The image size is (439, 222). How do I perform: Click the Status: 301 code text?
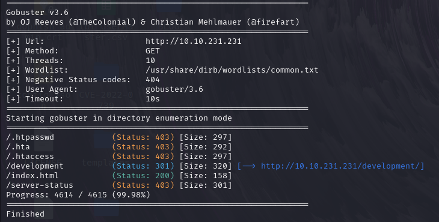[143, 166]
